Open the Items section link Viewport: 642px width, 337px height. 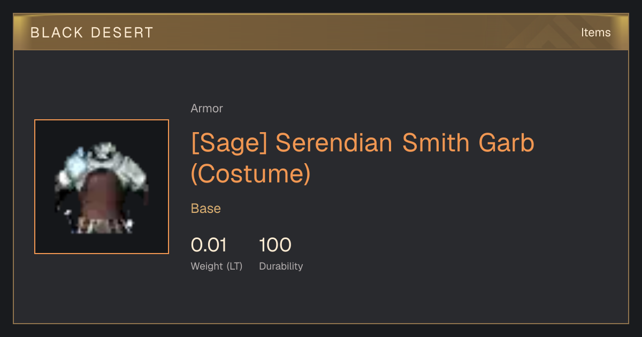(595, 33)
